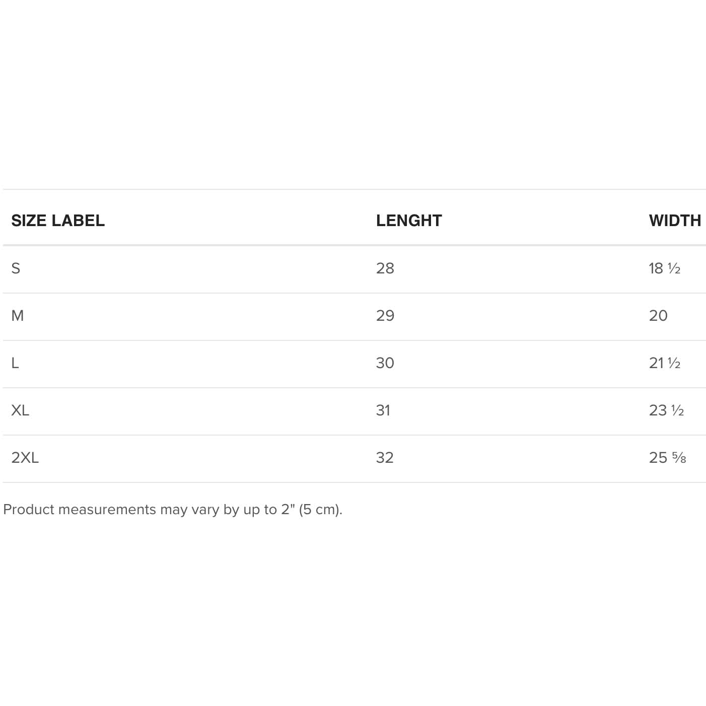Click width value 18 ½ for S

coord(664,268)
